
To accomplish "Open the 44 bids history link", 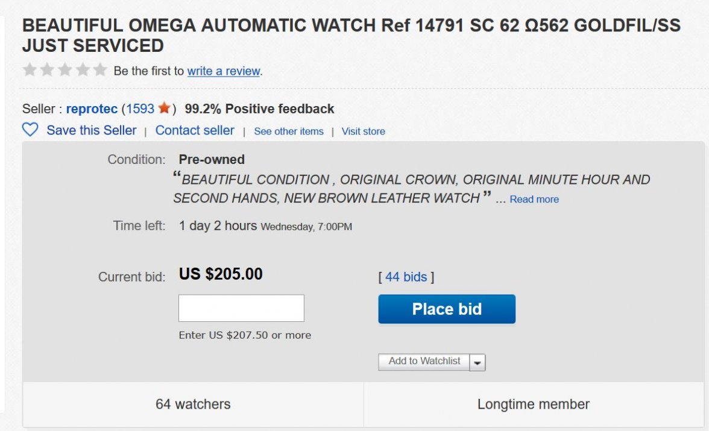I will [x=406, y=277].
